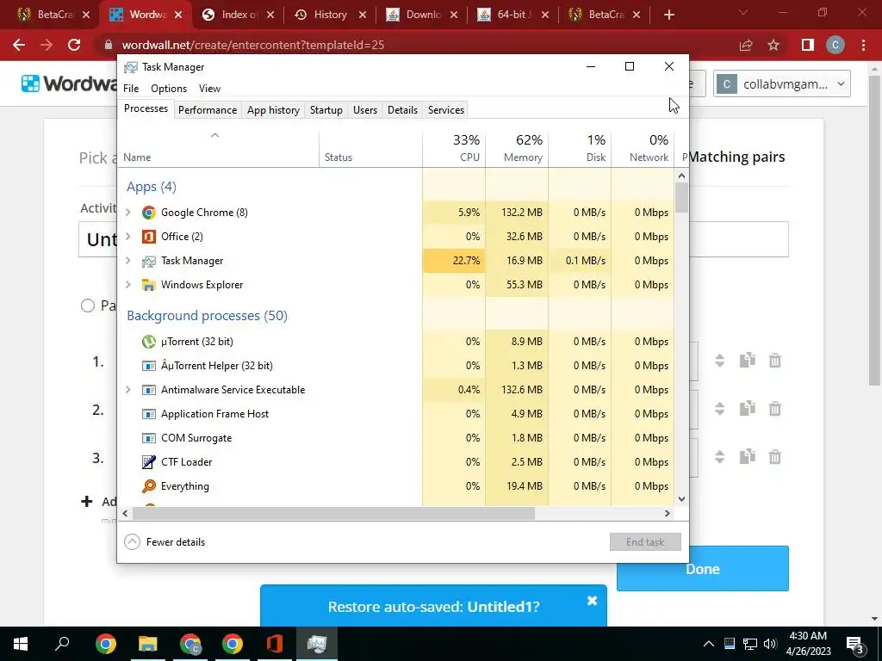Screen dimensions: 882x661
Task: Click the Google Chrome process icon
Action: coord(148,213)
